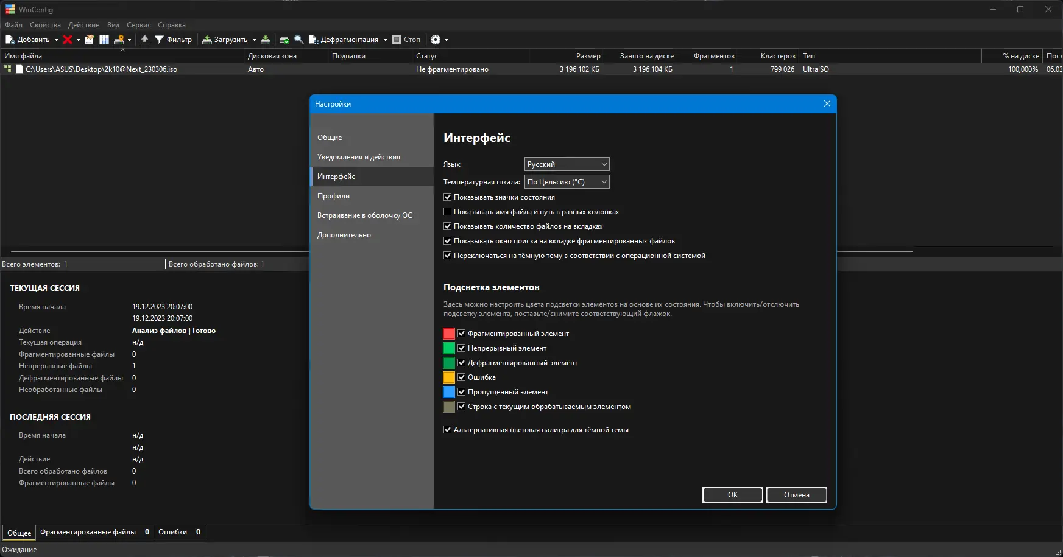Click the Filter funnel icon
The image size is (1063, 557).
coord(160,40)
